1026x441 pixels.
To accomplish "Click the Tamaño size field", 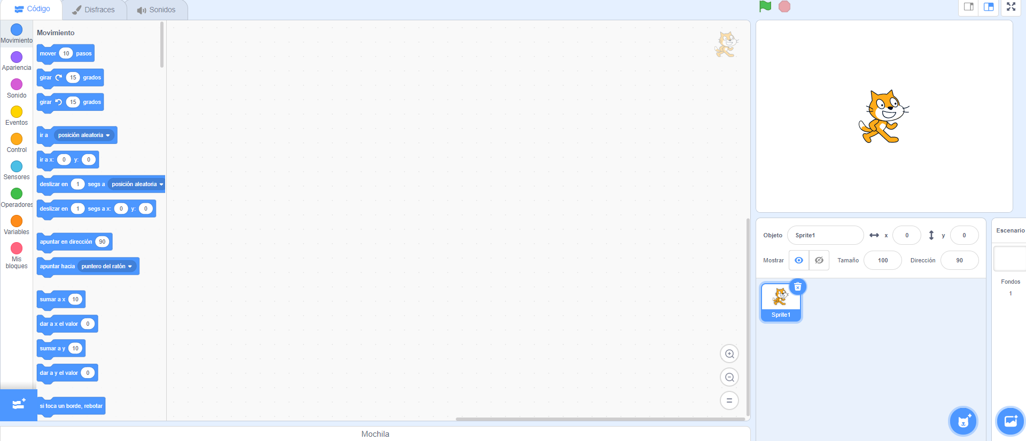I will [x=883, y=260].
